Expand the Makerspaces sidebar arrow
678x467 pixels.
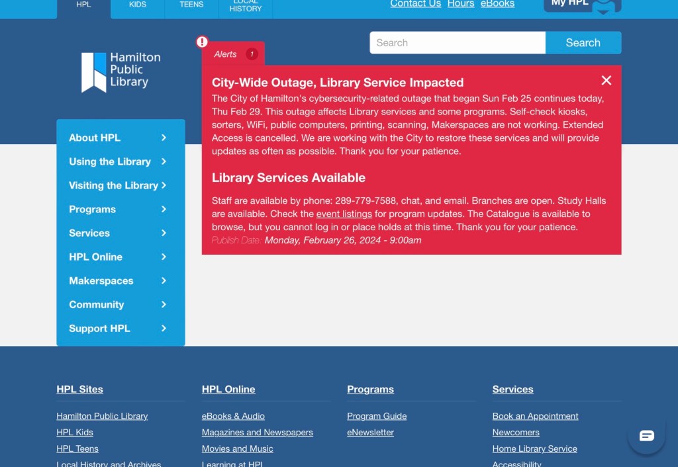[x=164, y=280]
